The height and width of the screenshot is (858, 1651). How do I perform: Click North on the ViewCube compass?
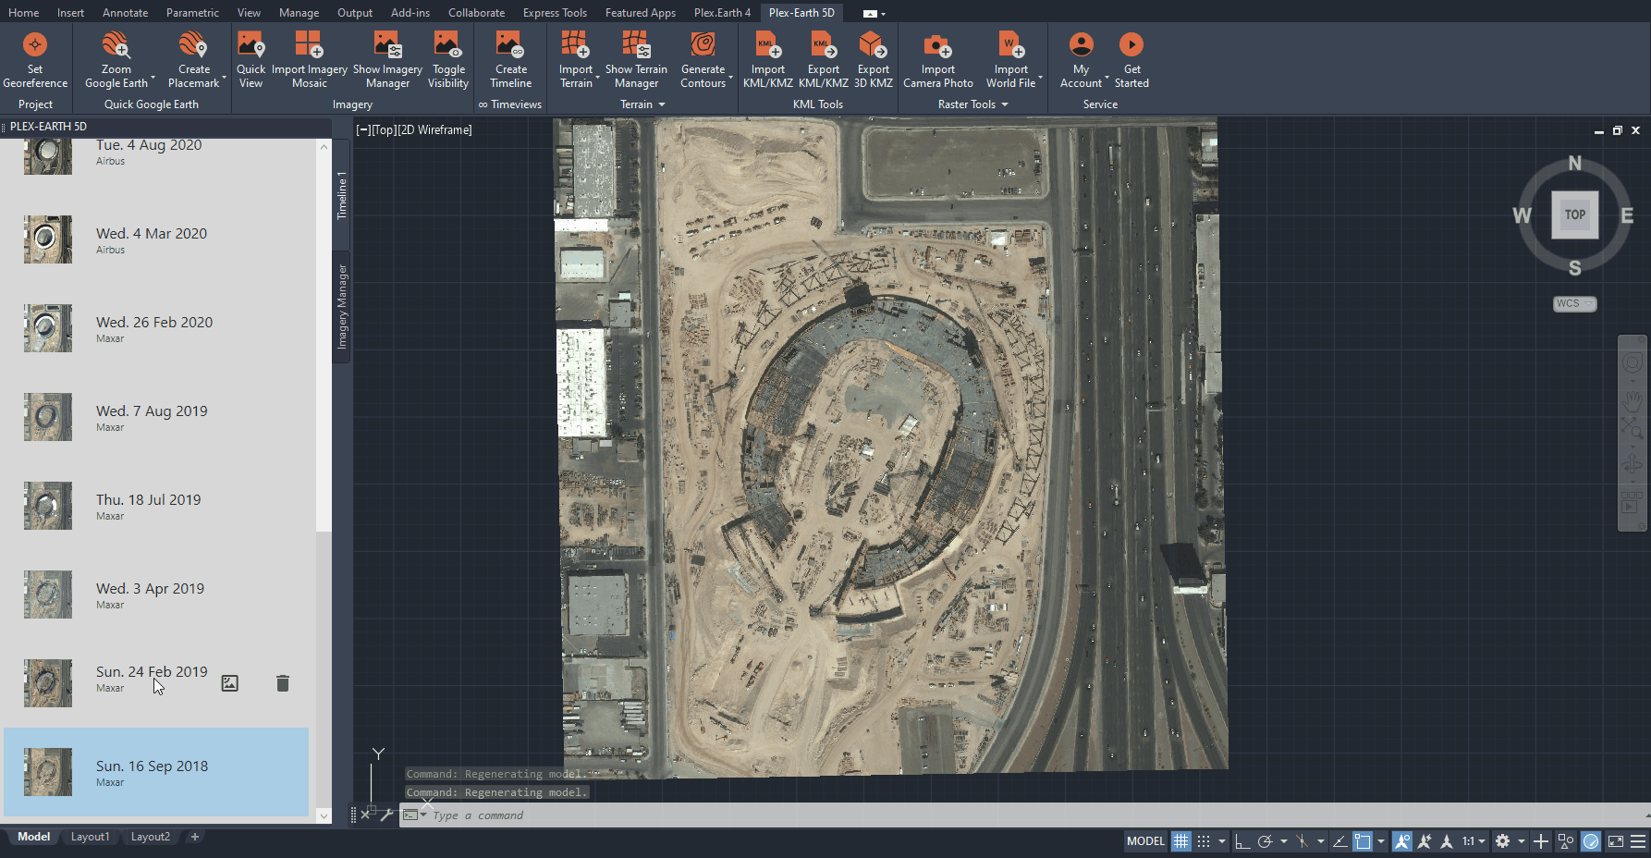[x=1575, y=164]
